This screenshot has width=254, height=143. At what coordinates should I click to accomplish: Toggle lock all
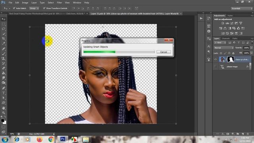pos(233,53)
